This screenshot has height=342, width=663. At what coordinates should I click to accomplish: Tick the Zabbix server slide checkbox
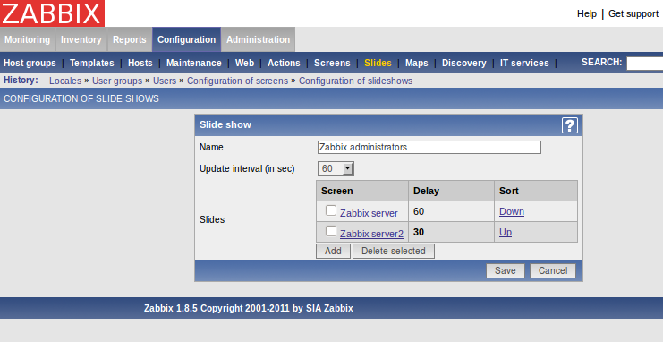coord(331,210)
